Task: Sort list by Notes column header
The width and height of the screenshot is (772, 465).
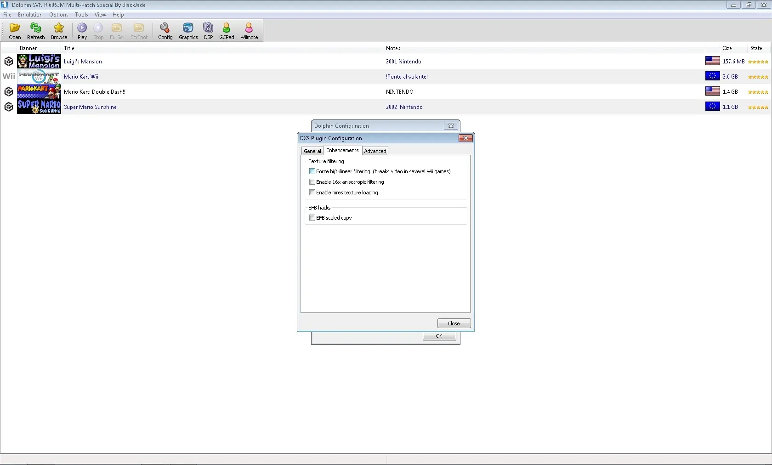Action: 544,48
